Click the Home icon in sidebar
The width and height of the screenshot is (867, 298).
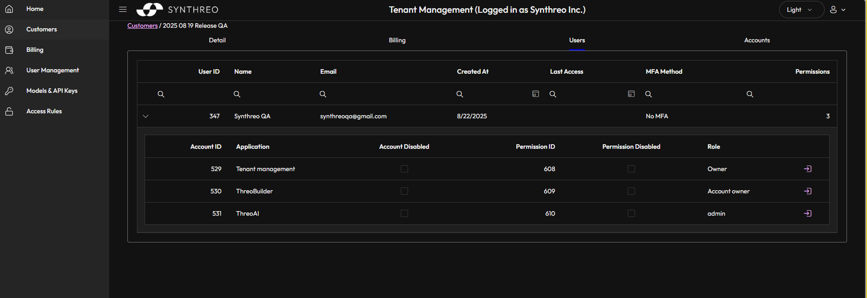[9, 9]
